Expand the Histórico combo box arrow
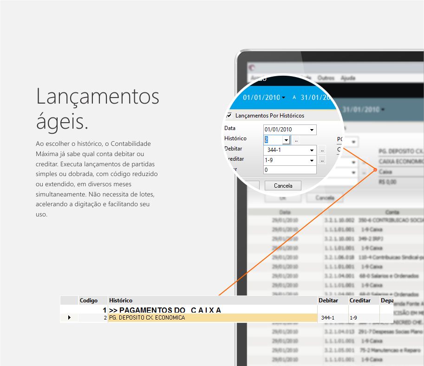 click(286, 140)
